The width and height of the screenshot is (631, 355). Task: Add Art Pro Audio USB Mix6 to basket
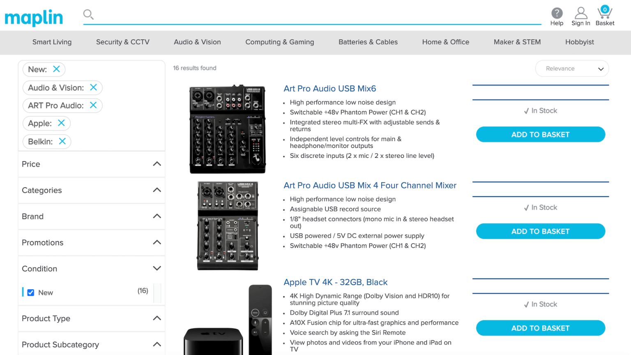point(540,134)
